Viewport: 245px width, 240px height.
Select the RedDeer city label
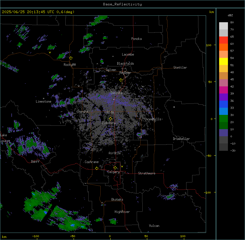click(x=125, y=73)
